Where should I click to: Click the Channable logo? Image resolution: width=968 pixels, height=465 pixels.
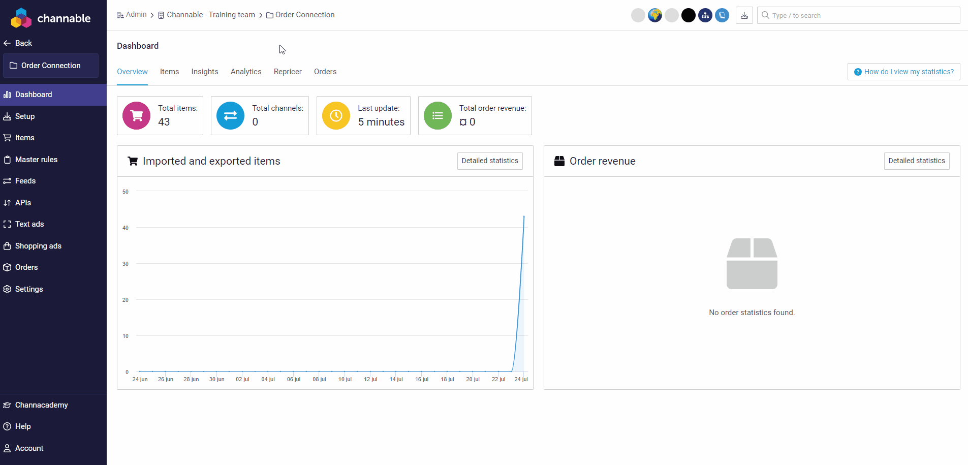pyautogui.click(x=51, y=18)
